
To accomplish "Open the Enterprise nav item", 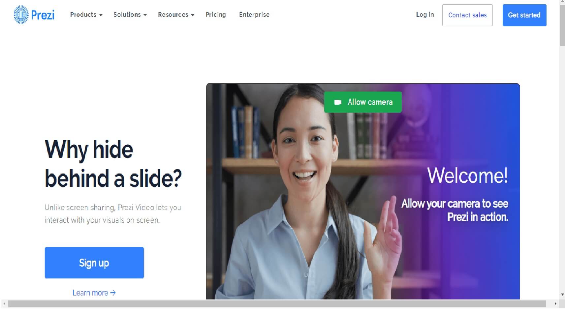I will (x=254, y=14).
